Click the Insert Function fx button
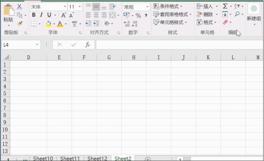Screen dimensions: 264x161 [87, 45]
